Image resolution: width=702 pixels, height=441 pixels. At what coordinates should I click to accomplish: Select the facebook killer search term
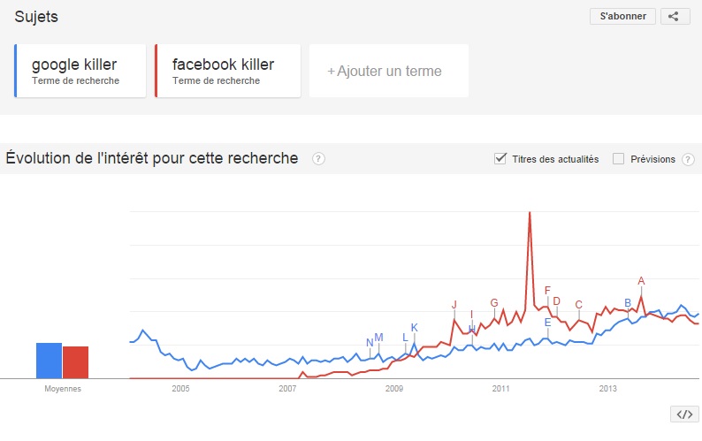click(x=224, y=71)
